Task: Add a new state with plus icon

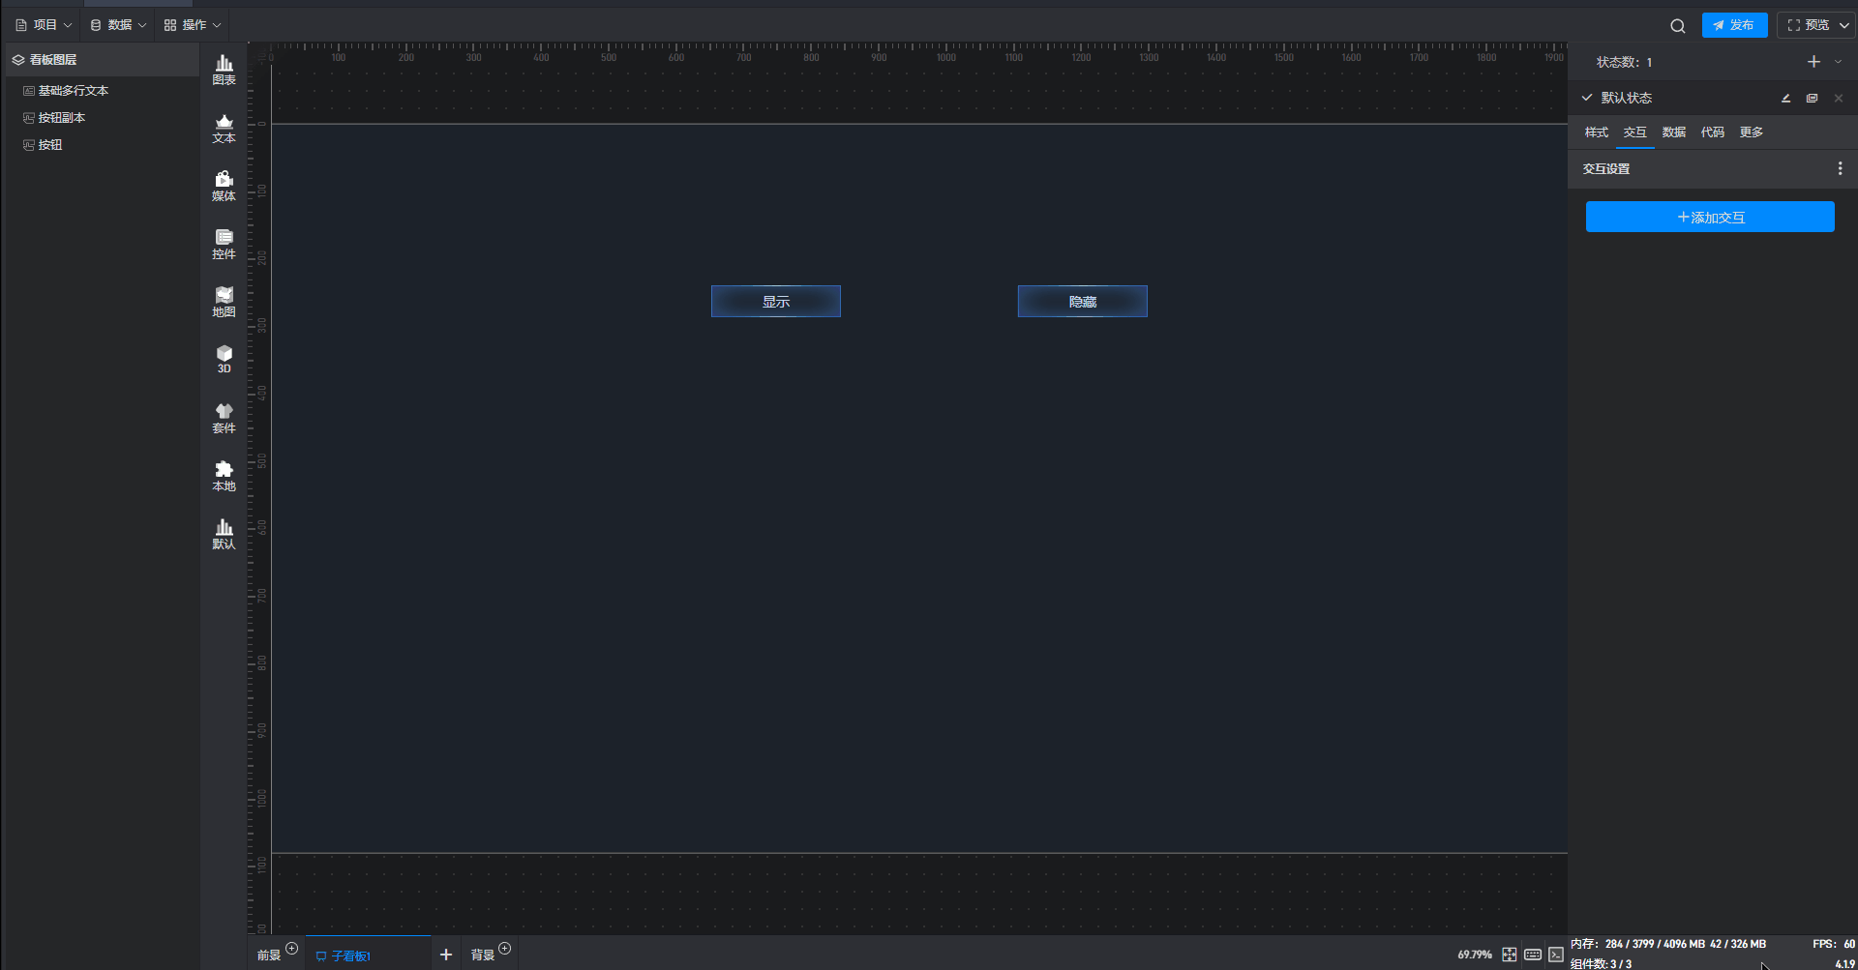Action: click(1813, 62)
